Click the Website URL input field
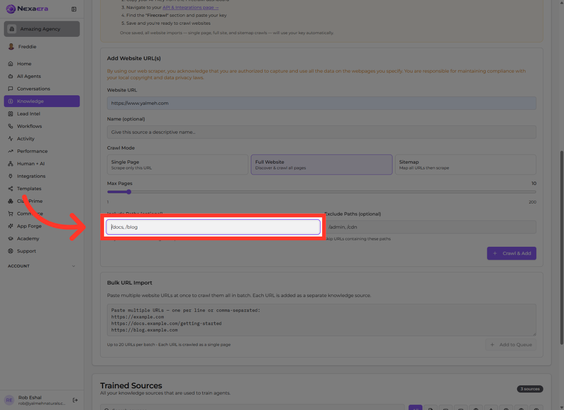This screenshot has height=410, width=564. (321, 103)
